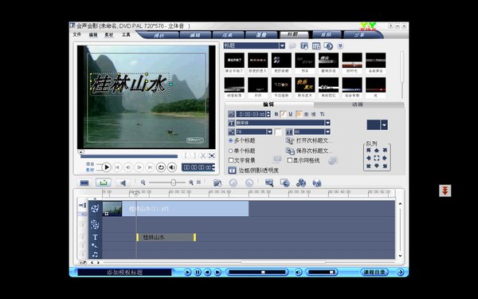Switch to timeline view
Viewport: 478px width, 299px height.
tap(104, 183)
